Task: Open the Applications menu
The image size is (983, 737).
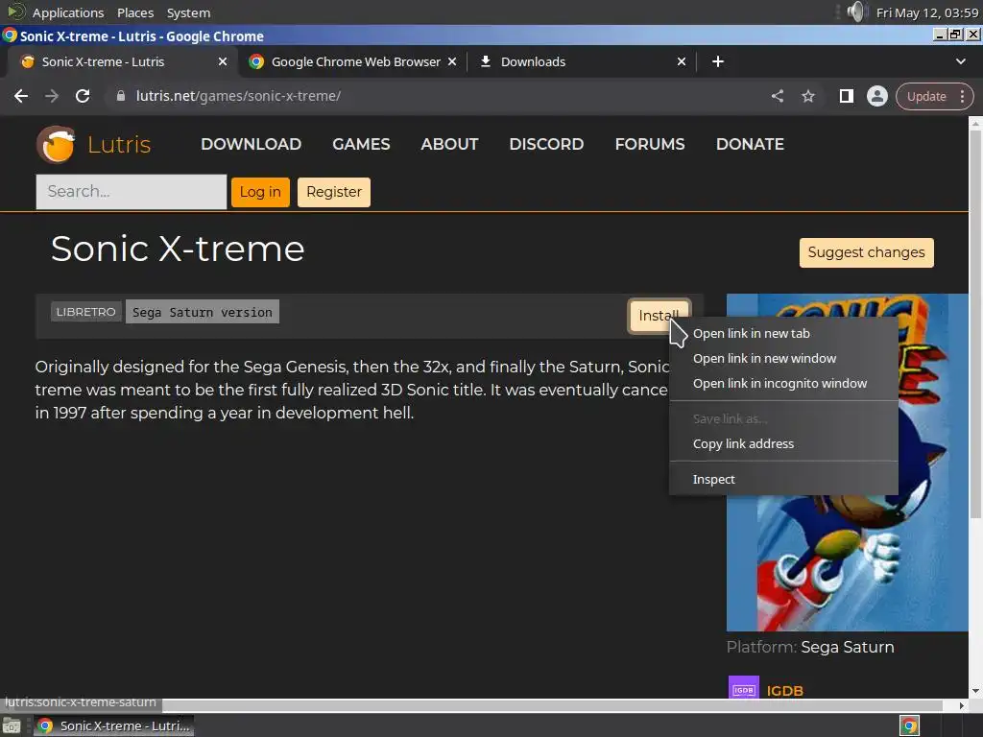Action: pyautogui.click(x=68, y=12)
